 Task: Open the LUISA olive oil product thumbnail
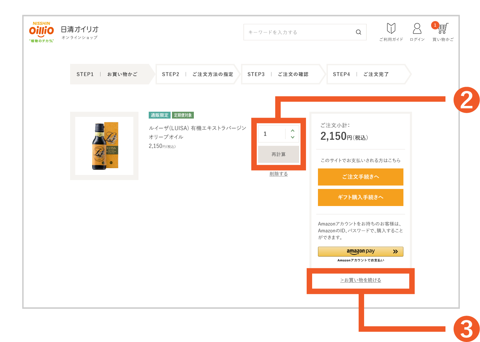click(104, 146)
